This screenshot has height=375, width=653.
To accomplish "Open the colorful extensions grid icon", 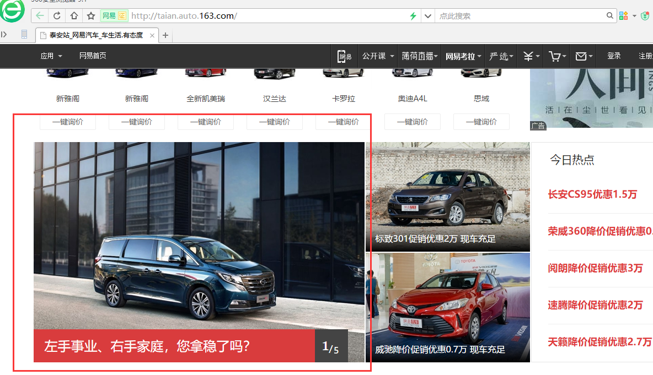I will (x=623, y=16).
